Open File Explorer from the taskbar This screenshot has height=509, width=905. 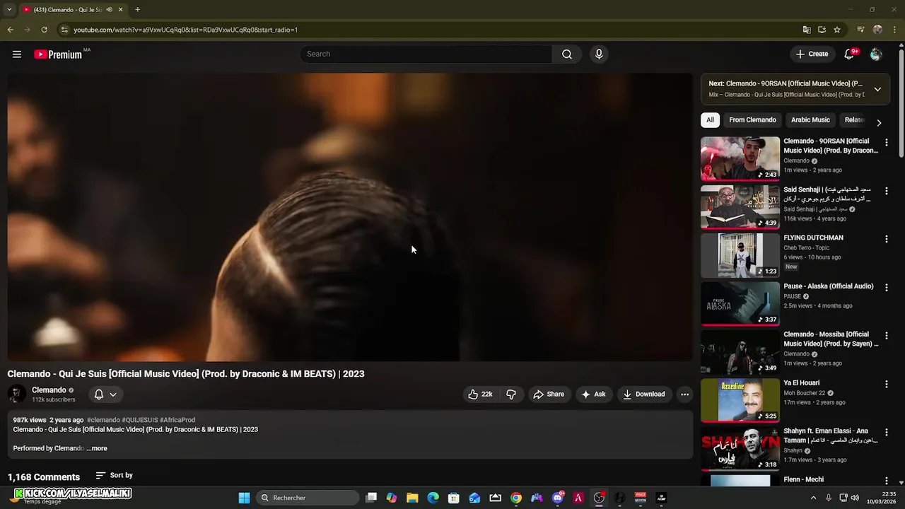point(412,498)
